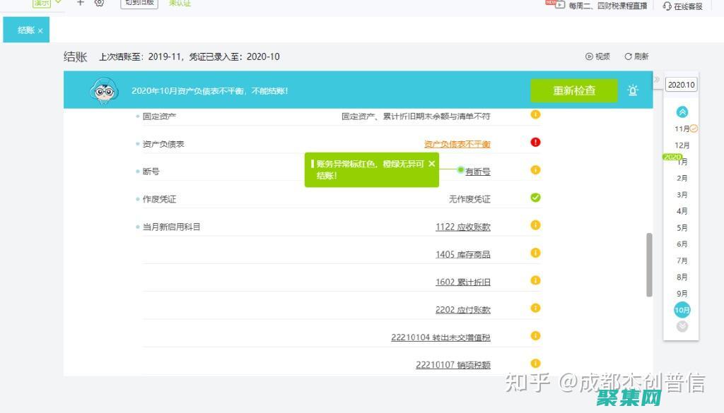Click the green checkmark beside 无作废凭证
This screenshot has height=413, width=724.
click(x=535, y=198)
